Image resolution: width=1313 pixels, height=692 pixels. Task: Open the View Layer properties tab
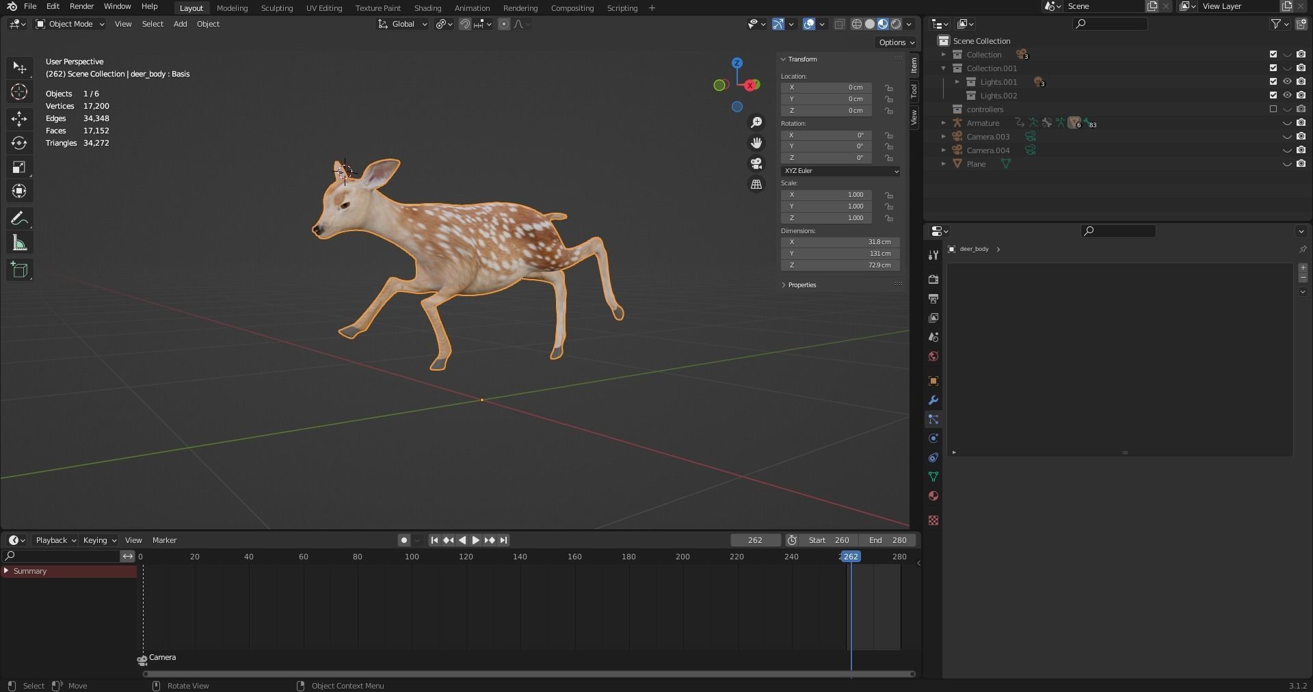click(x=933, y=318)
